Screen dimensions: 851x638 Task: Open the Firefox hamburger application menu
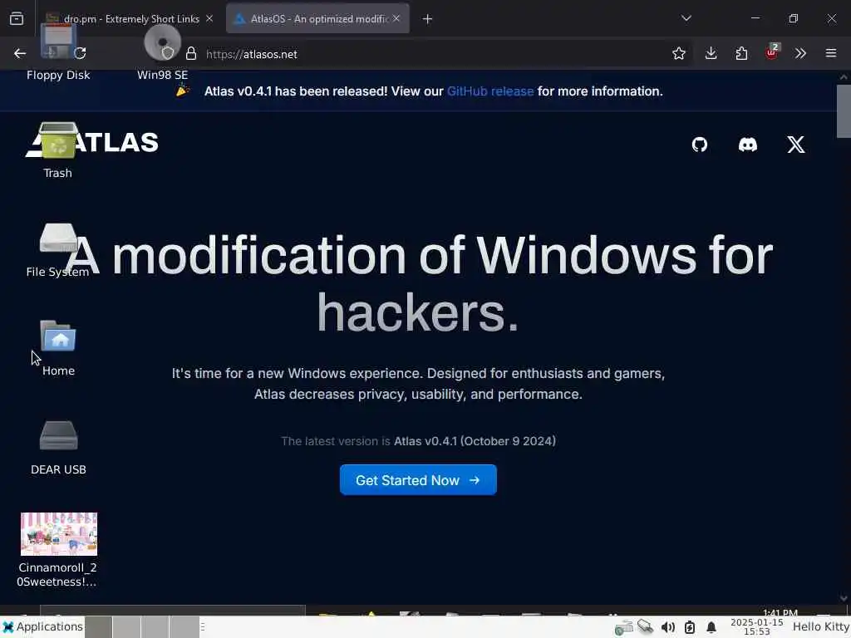point(831,53)
